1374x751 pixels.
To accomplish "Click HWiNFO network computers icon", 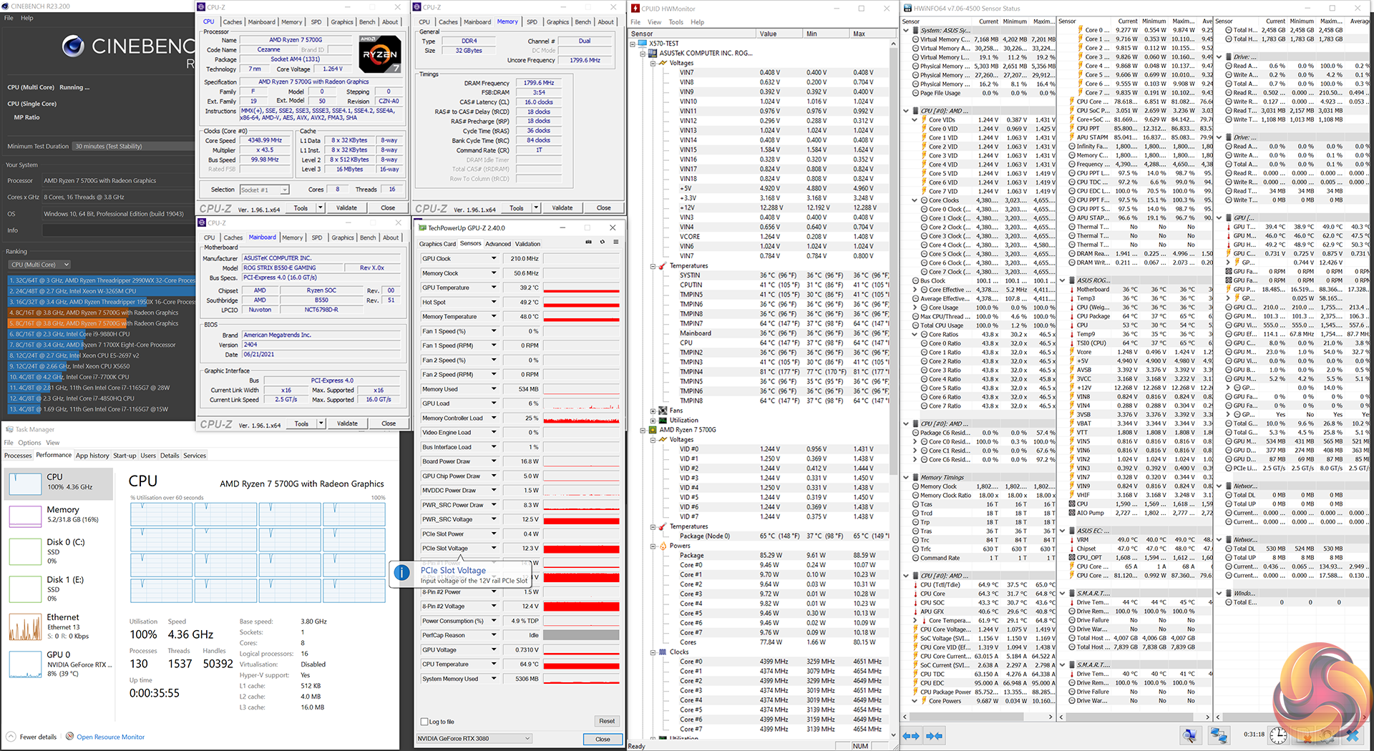I will (x=1219, y=735).
